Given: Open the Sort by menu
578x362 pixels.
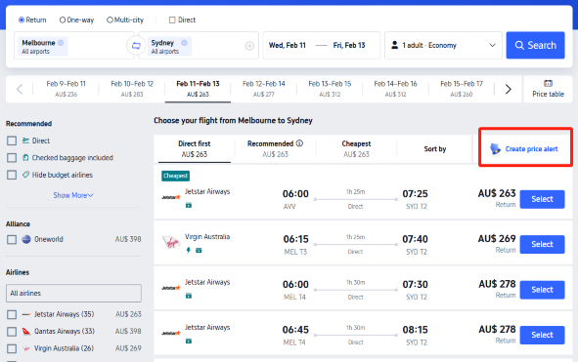Looking at the screenshot, I should click(x=435, y=149).
